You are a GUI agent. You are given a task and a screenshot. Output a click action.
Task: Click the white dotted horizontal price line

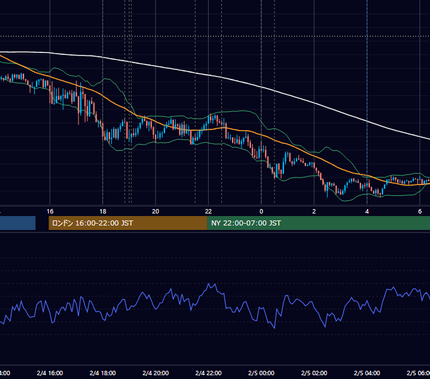pyautogui.click(x=215, y=36)
